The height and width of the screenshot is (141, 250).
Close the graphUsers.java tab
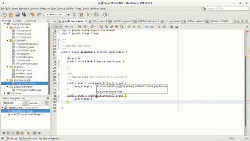(x=86, y=21)
